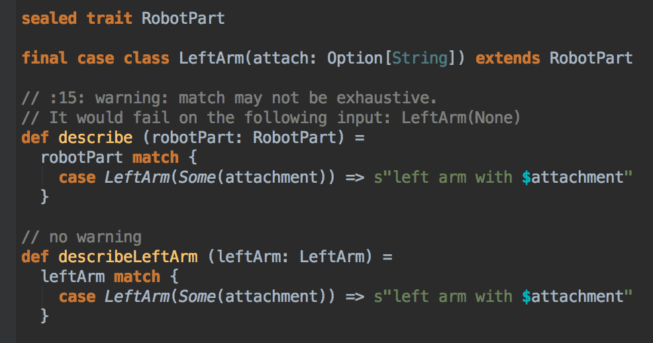
Task: Click the '// no warning' comment
Action: pos(81,236)
